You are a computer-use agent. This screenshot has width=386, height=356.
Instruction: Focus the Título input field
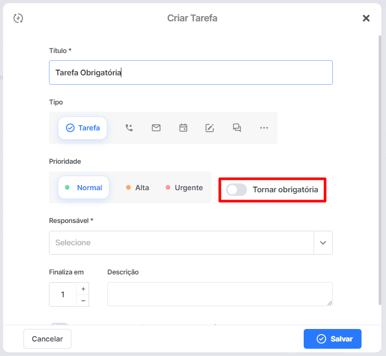pos(191,72)
